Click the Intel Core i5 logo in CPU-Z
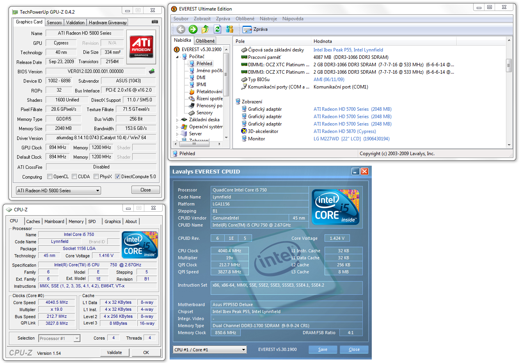Image resolution: width=520 pixels, height=363 pixels. 140,244
